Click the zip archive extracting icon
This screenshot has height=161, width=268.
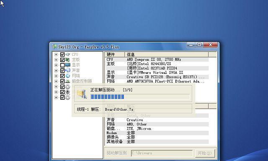pyautogui.click(x=82, y=94)
